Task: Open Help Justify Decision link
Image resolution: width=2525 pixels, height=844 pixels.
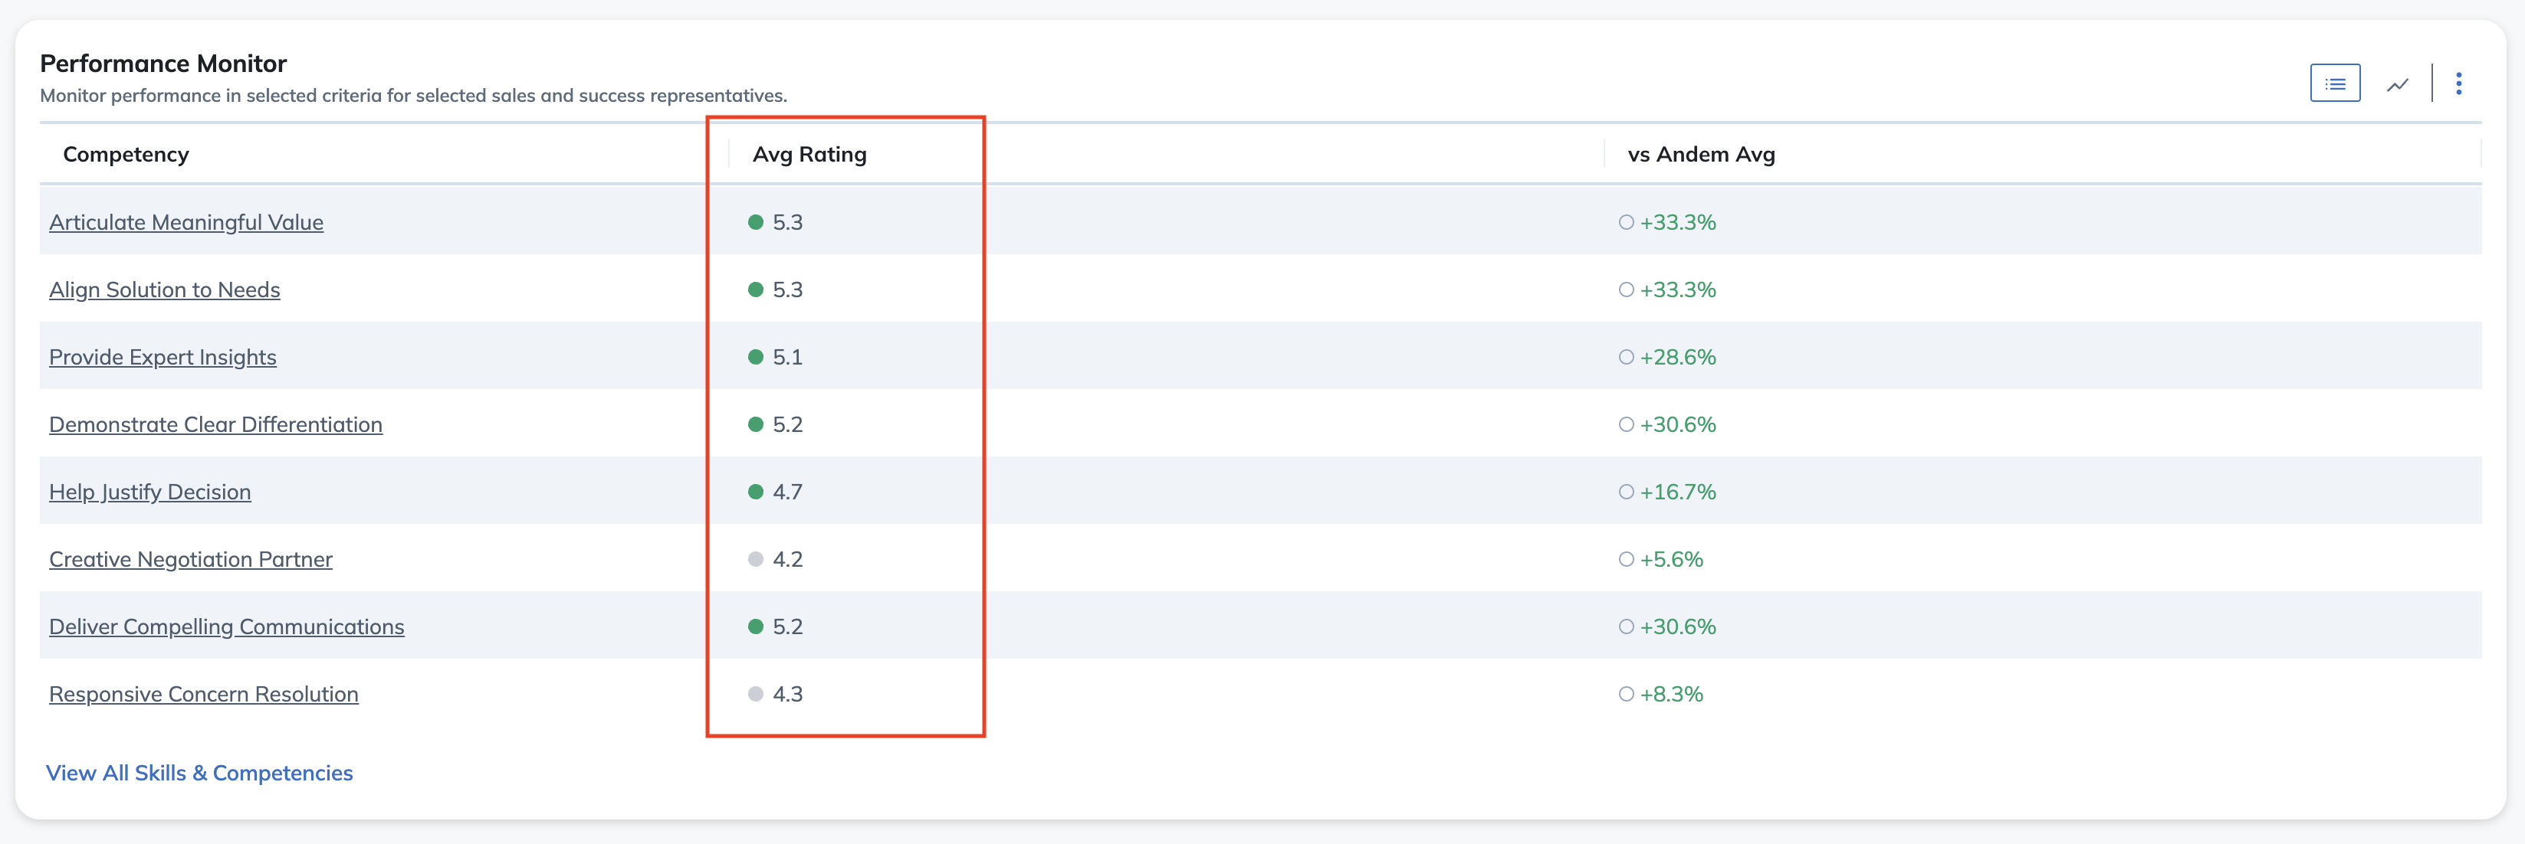Action: click(150, 492)
